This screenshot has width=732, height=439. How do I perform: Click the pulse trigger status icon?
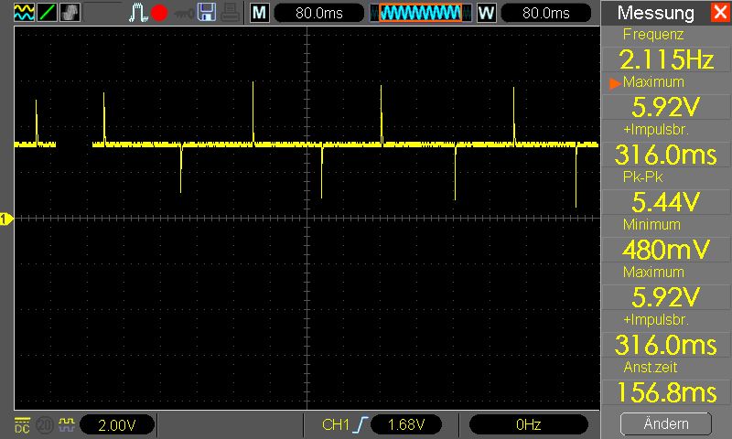point(138,13)
